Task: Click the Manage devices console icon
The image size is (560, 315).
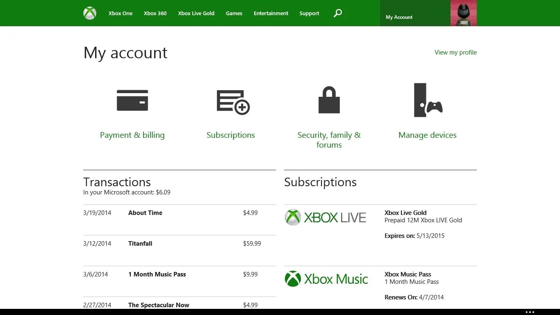Action: coord(428,100)
